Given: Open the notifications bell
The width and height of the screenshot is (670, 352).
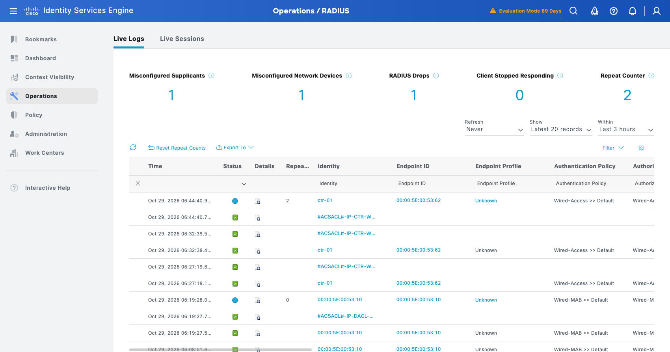Looking at the screenshot, I should point(633,11).
